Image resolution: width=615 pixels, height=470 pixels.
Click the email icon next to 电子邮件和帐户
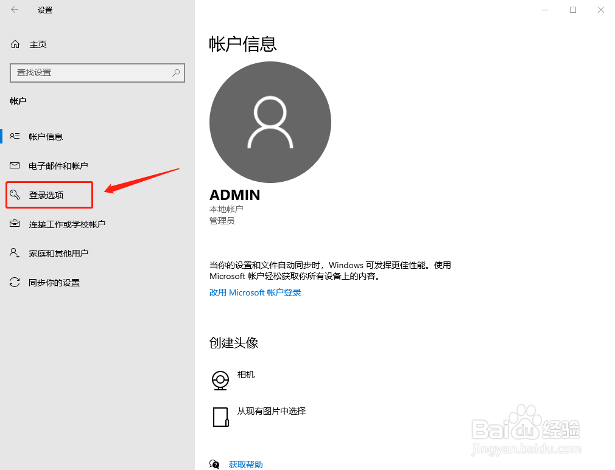pyautogui.click(x=15, y=165)
